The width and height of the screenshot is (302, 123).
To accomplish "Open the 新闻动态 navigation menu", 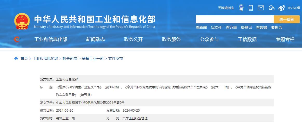I will (x=96, y=39).
